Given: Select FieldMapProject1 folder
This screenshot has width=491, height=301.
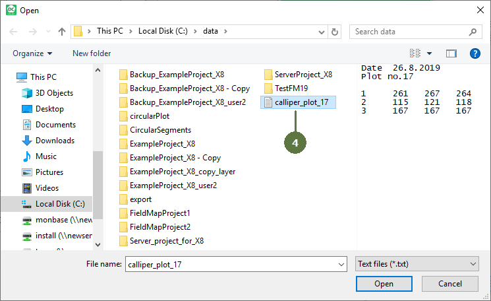Looking at the screenshot, I should (155, 213).
